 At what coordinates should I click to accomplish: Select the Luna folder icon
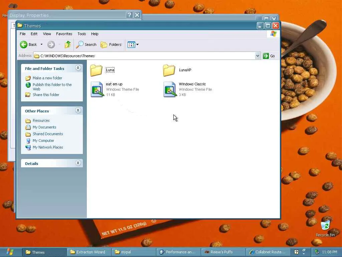(96, 70)
